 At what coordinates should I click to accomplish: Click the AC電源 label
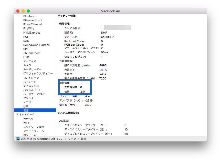tap(64, 121)
